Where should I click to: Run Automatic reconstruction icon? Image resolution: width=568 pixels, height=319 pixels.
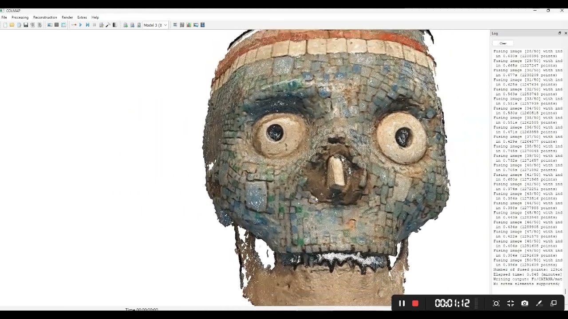coord(74,25)
